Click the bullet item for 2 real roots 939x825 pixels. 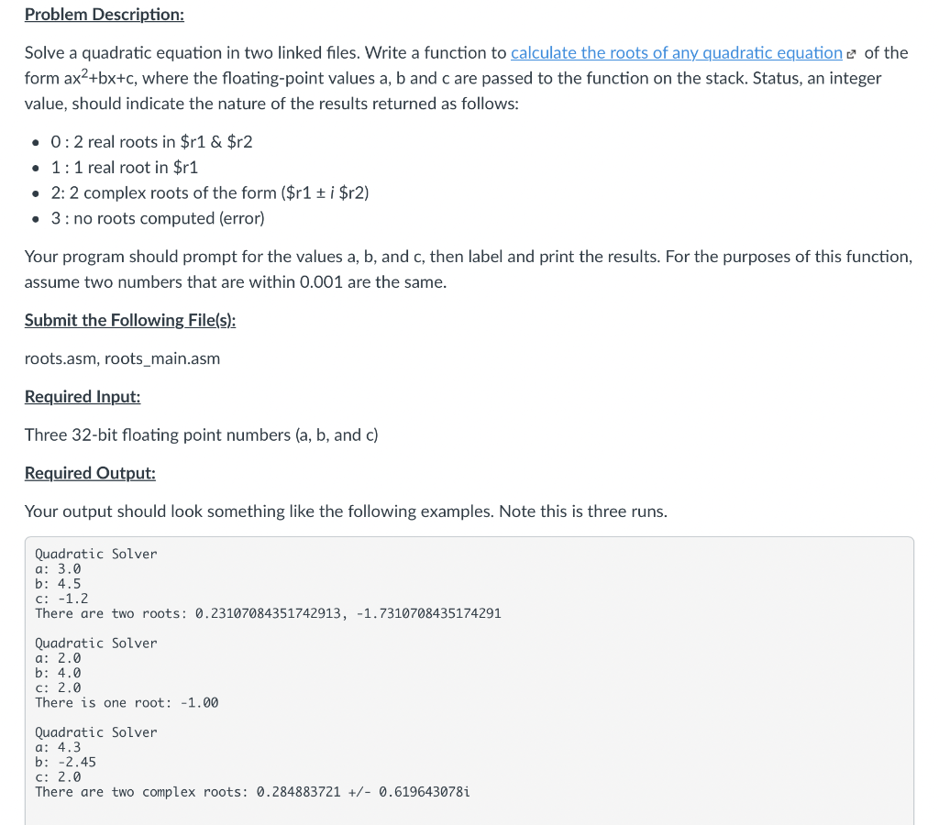151,142
